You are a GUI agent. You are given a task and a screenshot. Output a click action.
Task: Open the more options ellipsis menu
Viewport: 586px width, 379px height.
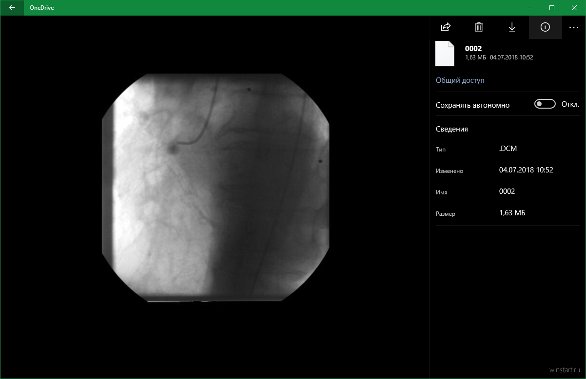tap(573, 27)
